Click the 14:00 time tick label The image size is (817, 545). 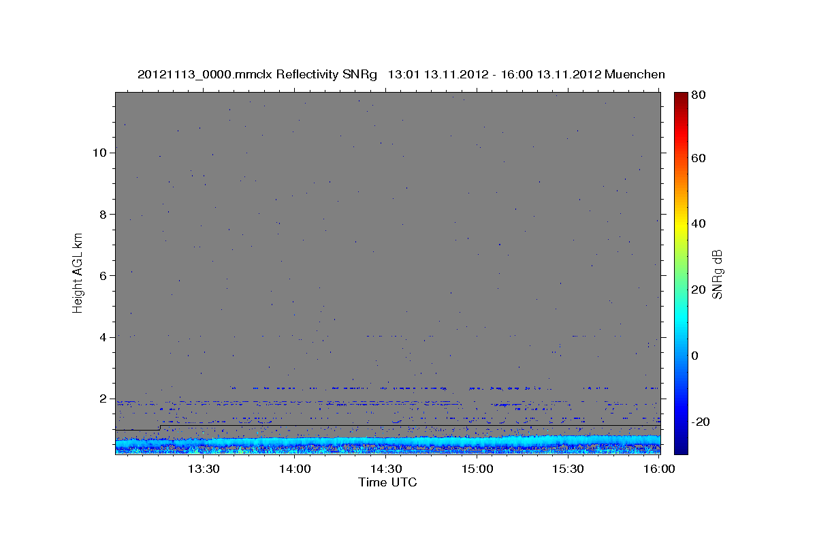(x=295, y=469)
